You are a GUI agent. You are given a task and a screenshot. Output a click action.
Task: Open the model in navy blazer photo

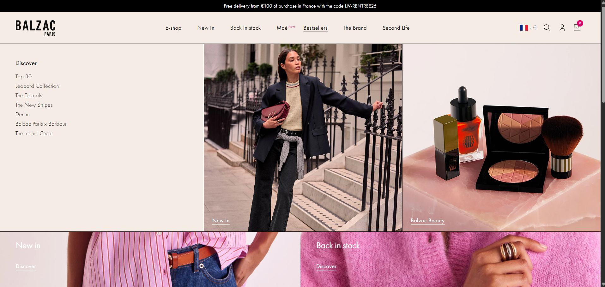[x=303, y=138]
